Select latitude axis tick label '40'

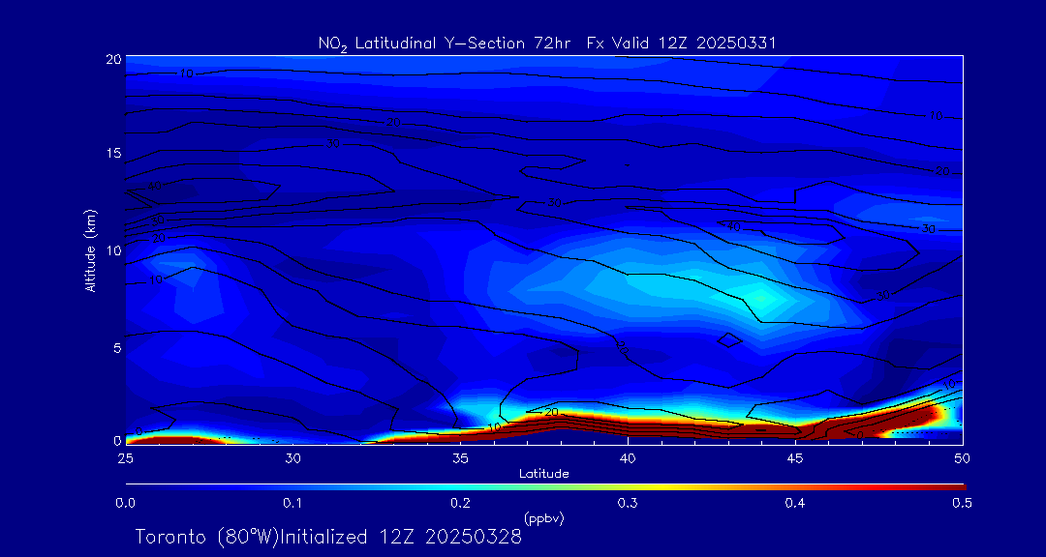pyautogui.click(x=628, y=458)
